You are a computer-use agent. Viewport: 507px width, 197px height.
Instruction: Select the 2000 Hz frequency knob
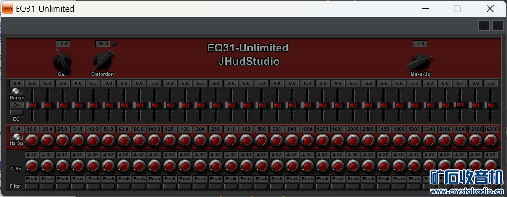[354, 141]
